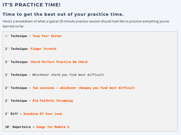Click the Technique label beside Tune Your Guitar
Screen dimensions: 181x135
click(19, 36)
